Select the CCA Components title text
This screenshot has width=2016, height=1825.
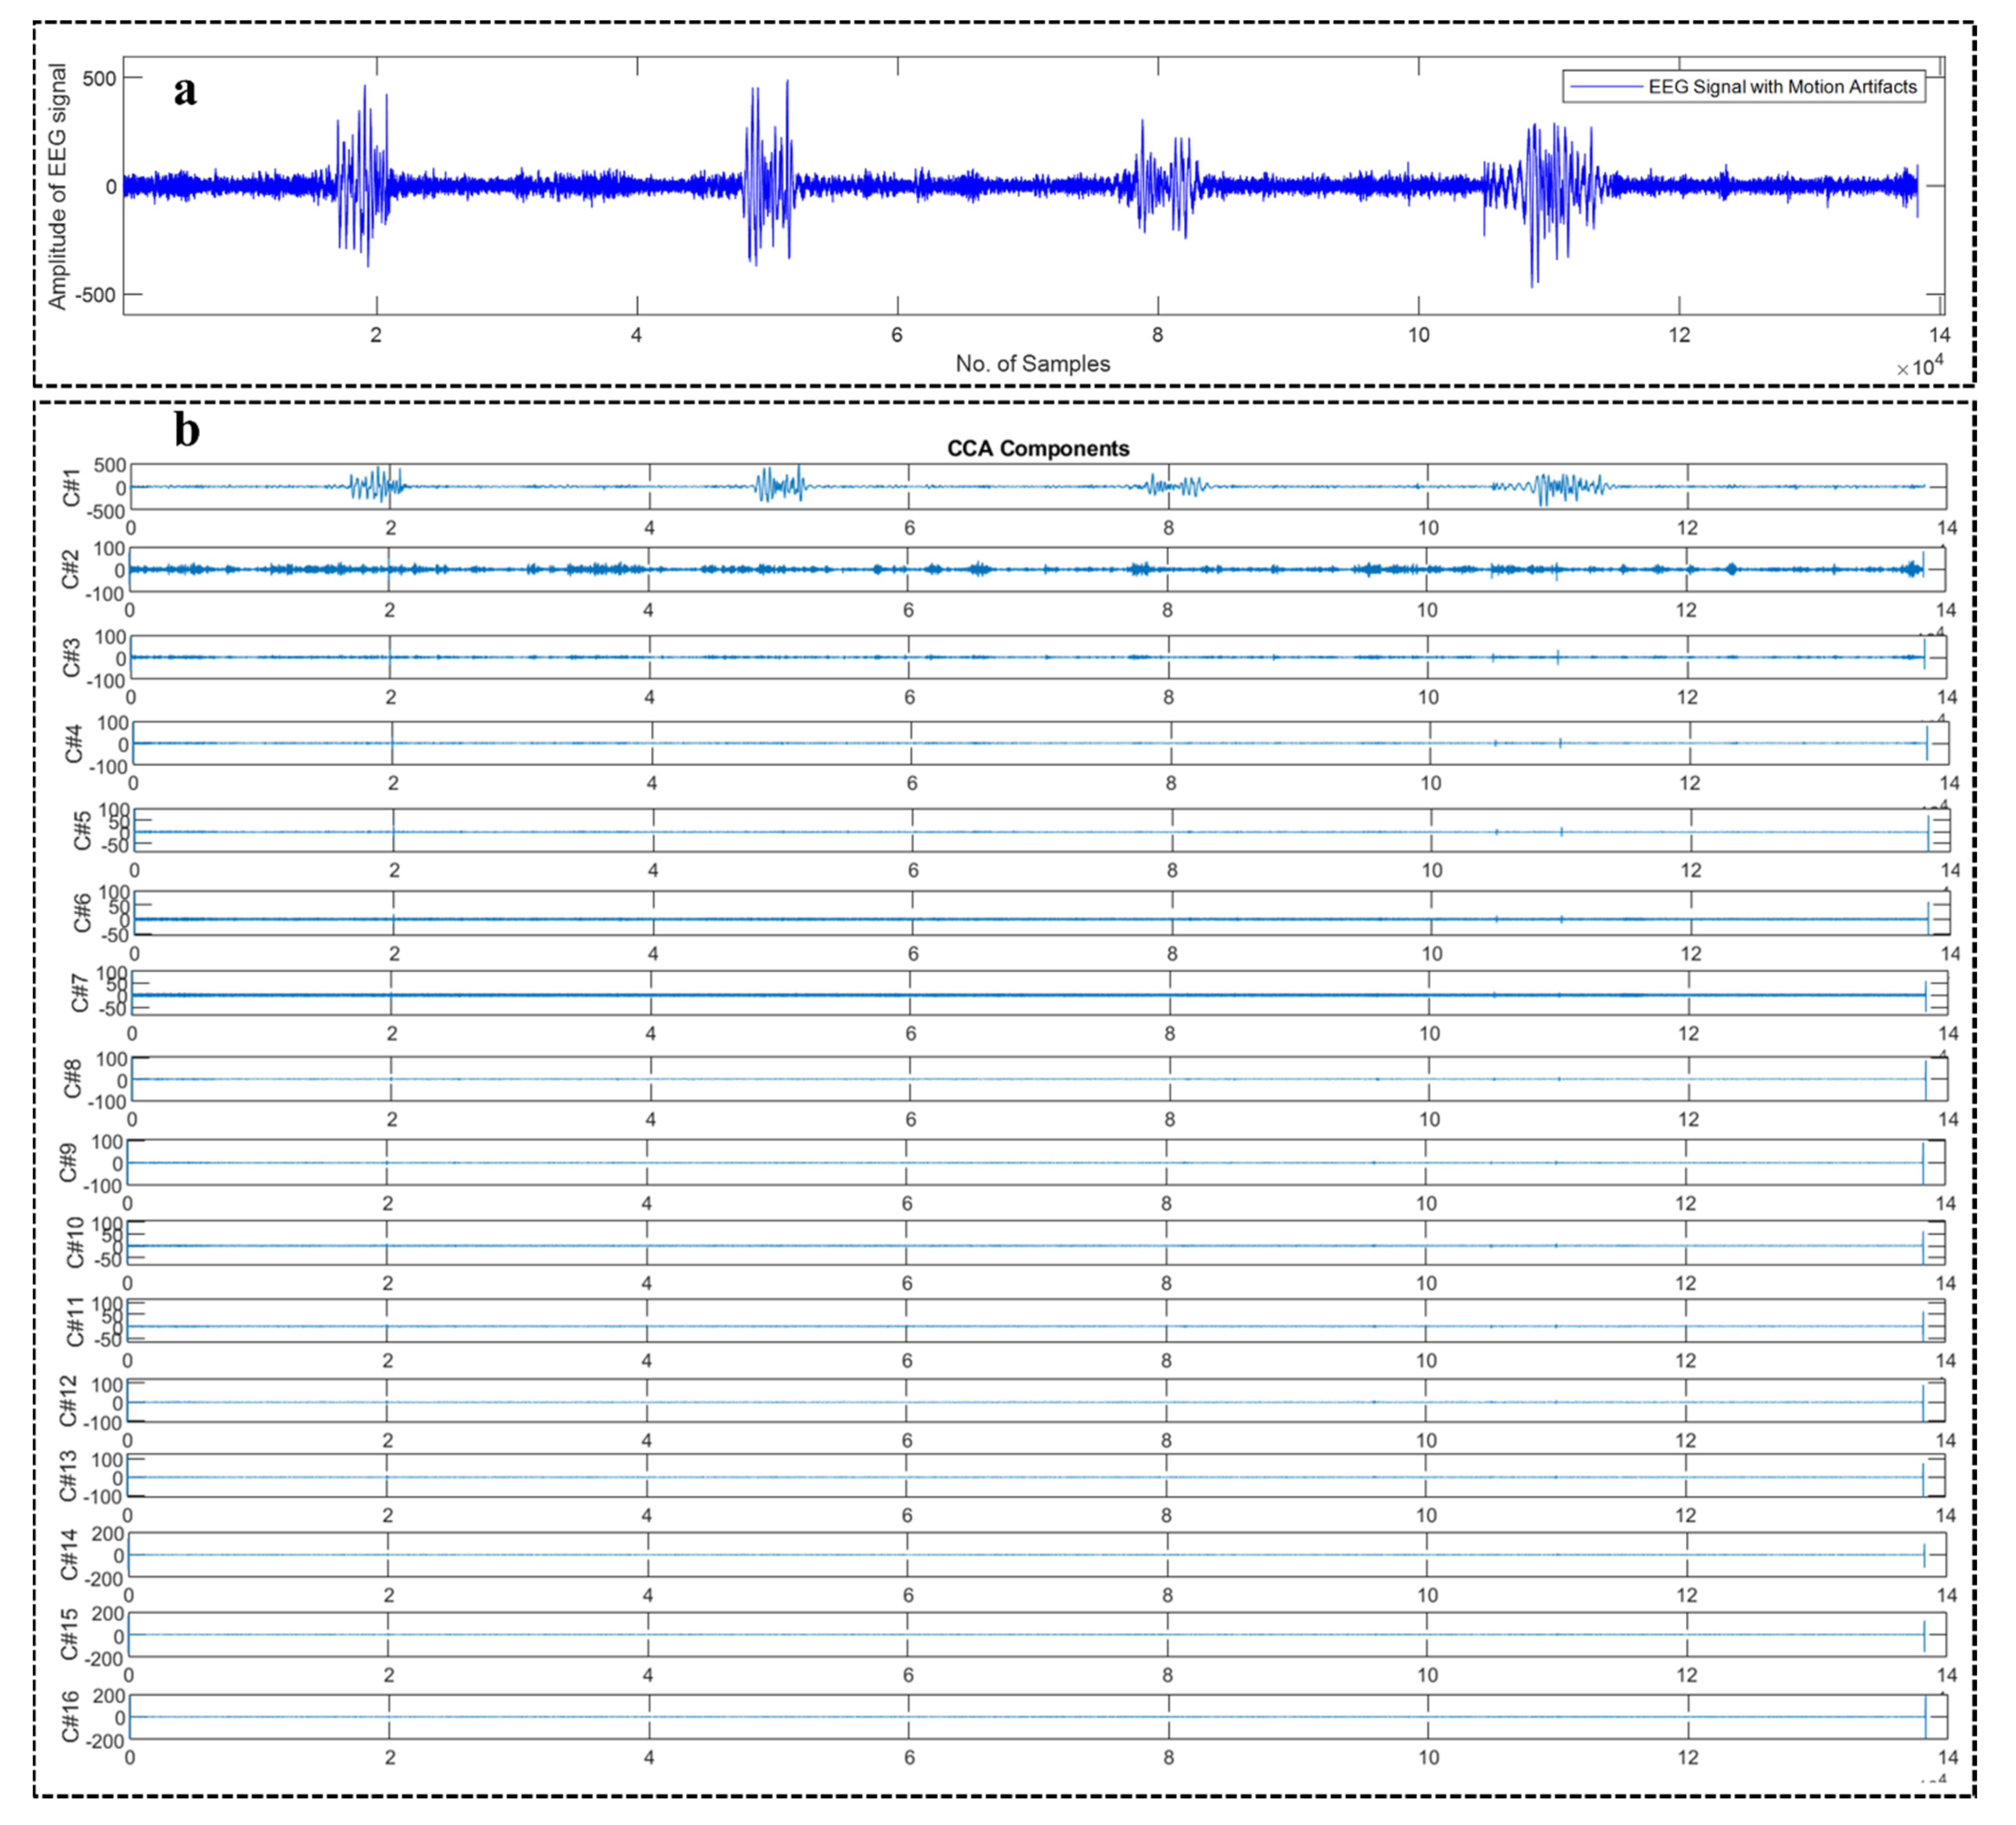pyautogui.click(x=1038, y=448)
